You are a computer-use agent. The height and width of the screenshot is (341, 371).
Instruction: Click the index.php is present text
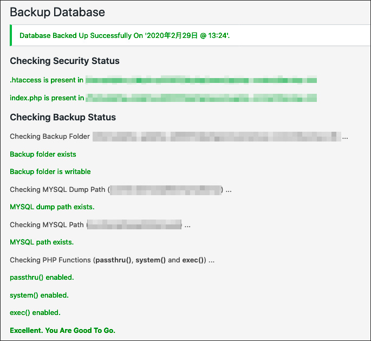(x=47, y=98)
